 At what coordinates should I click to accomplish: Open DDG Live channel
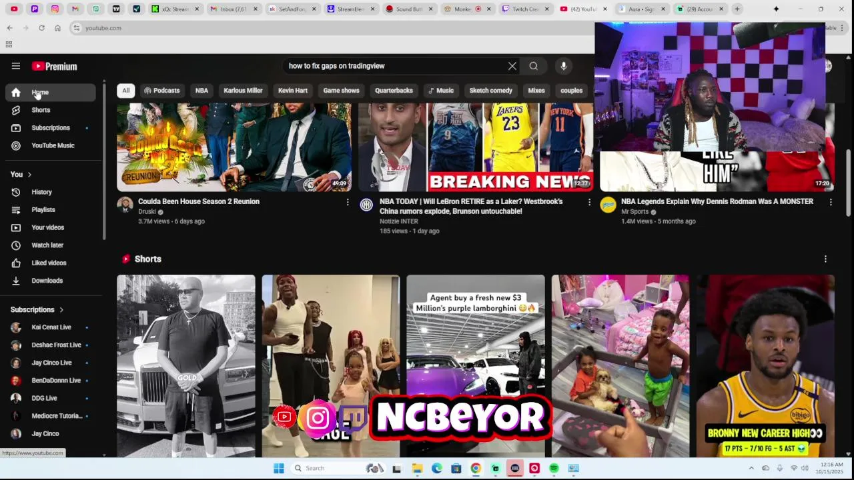point(51,398)
